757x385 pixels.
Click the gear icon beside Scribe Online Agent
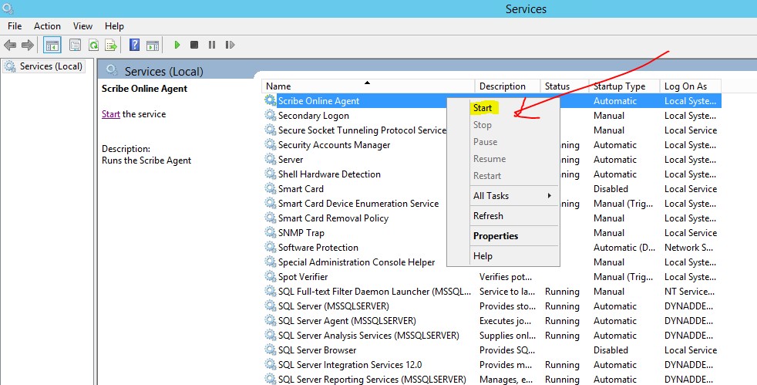[x=270, y=100]
